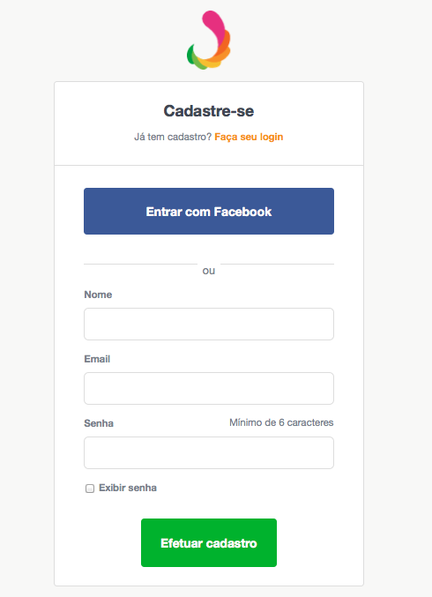432x597 pixels.
Task: Click the 'ou' divider text
Action: click(209, 271)
